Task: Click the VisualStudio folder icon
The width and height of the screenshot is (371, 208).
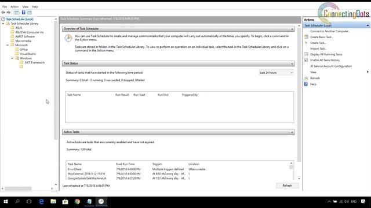Action: pyautogui.click(x=17, y=54)
